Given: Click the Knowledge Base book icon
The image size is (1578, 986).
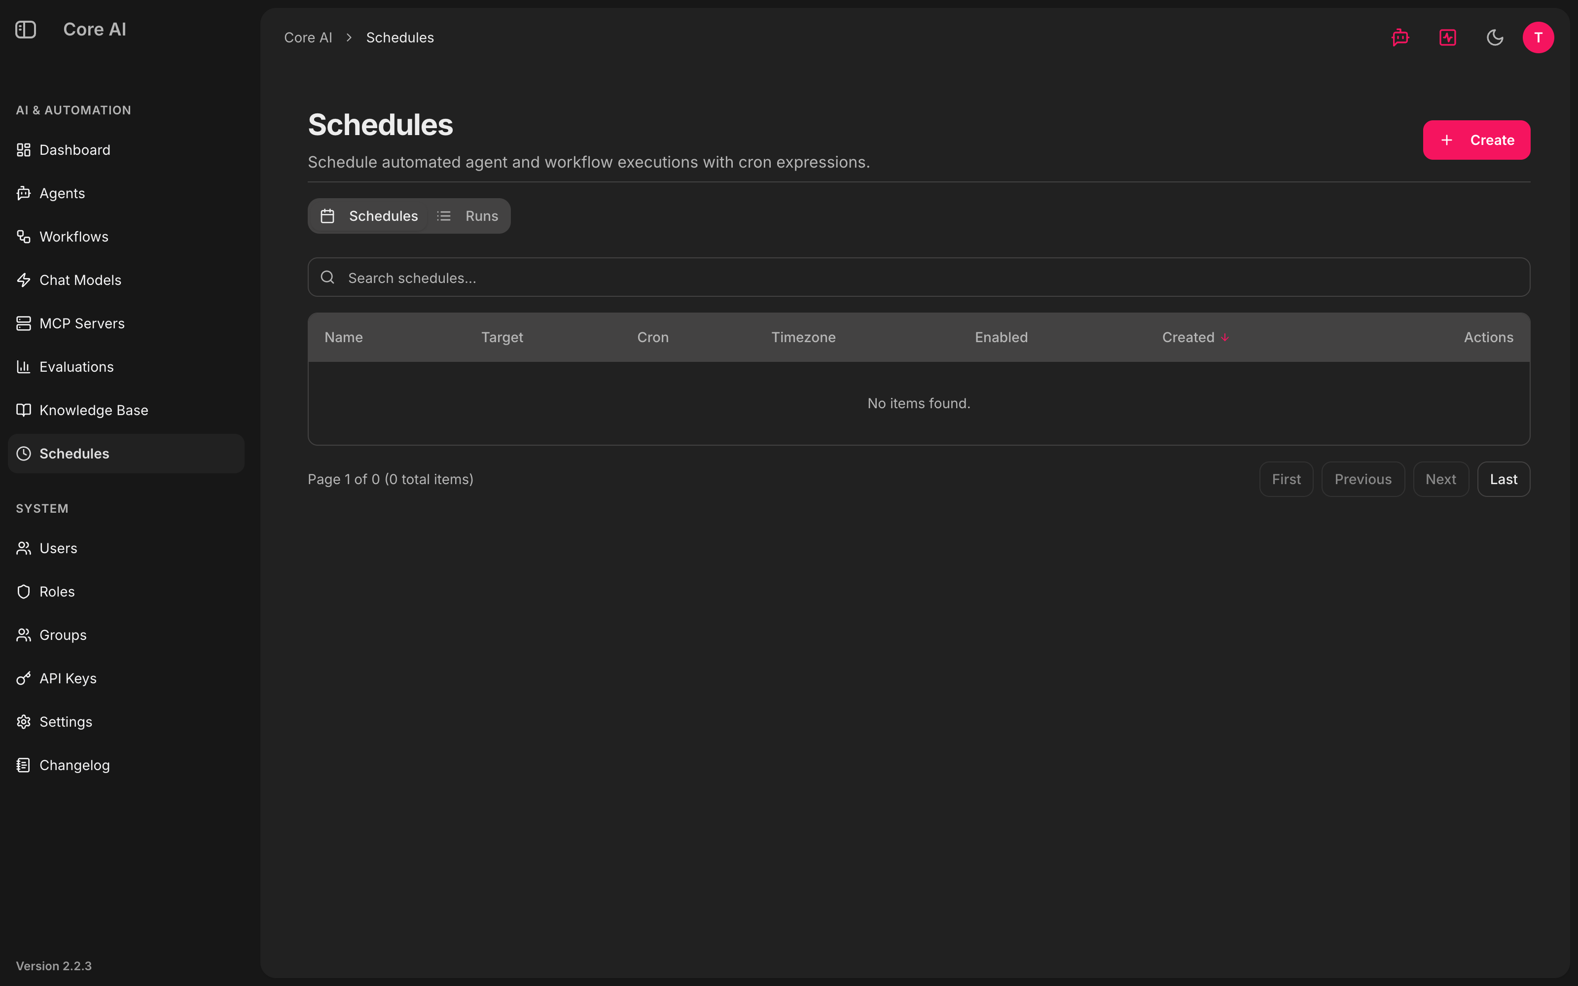Looking at the screenshot, I should tap(24, 410).
